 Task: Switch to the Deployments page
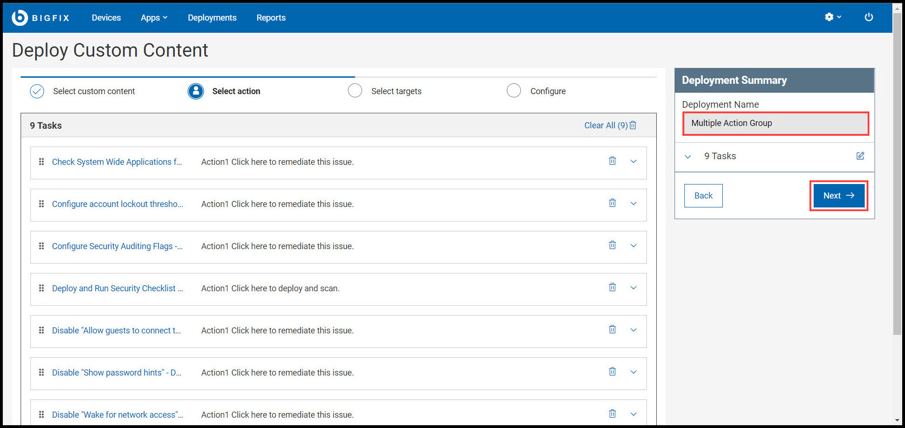click(212, 17)
